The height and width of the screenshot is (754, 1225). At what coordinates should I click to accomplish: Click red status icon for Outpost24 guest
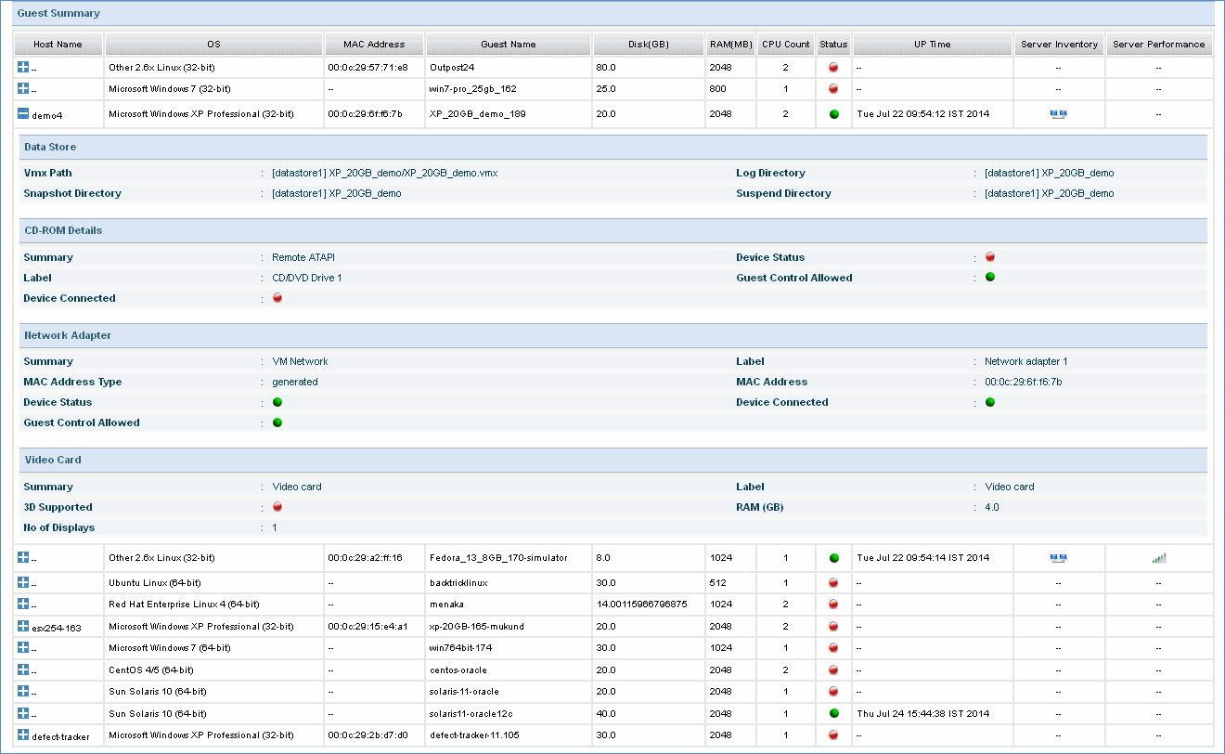point(833,68)
